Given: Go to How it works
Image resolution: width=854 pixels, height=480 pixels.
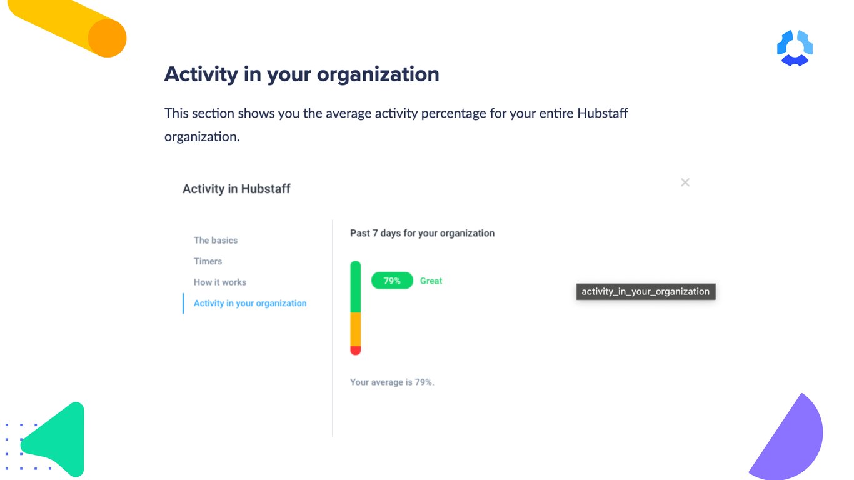Looking at the screenshot, I should click(x=220, y=282).
